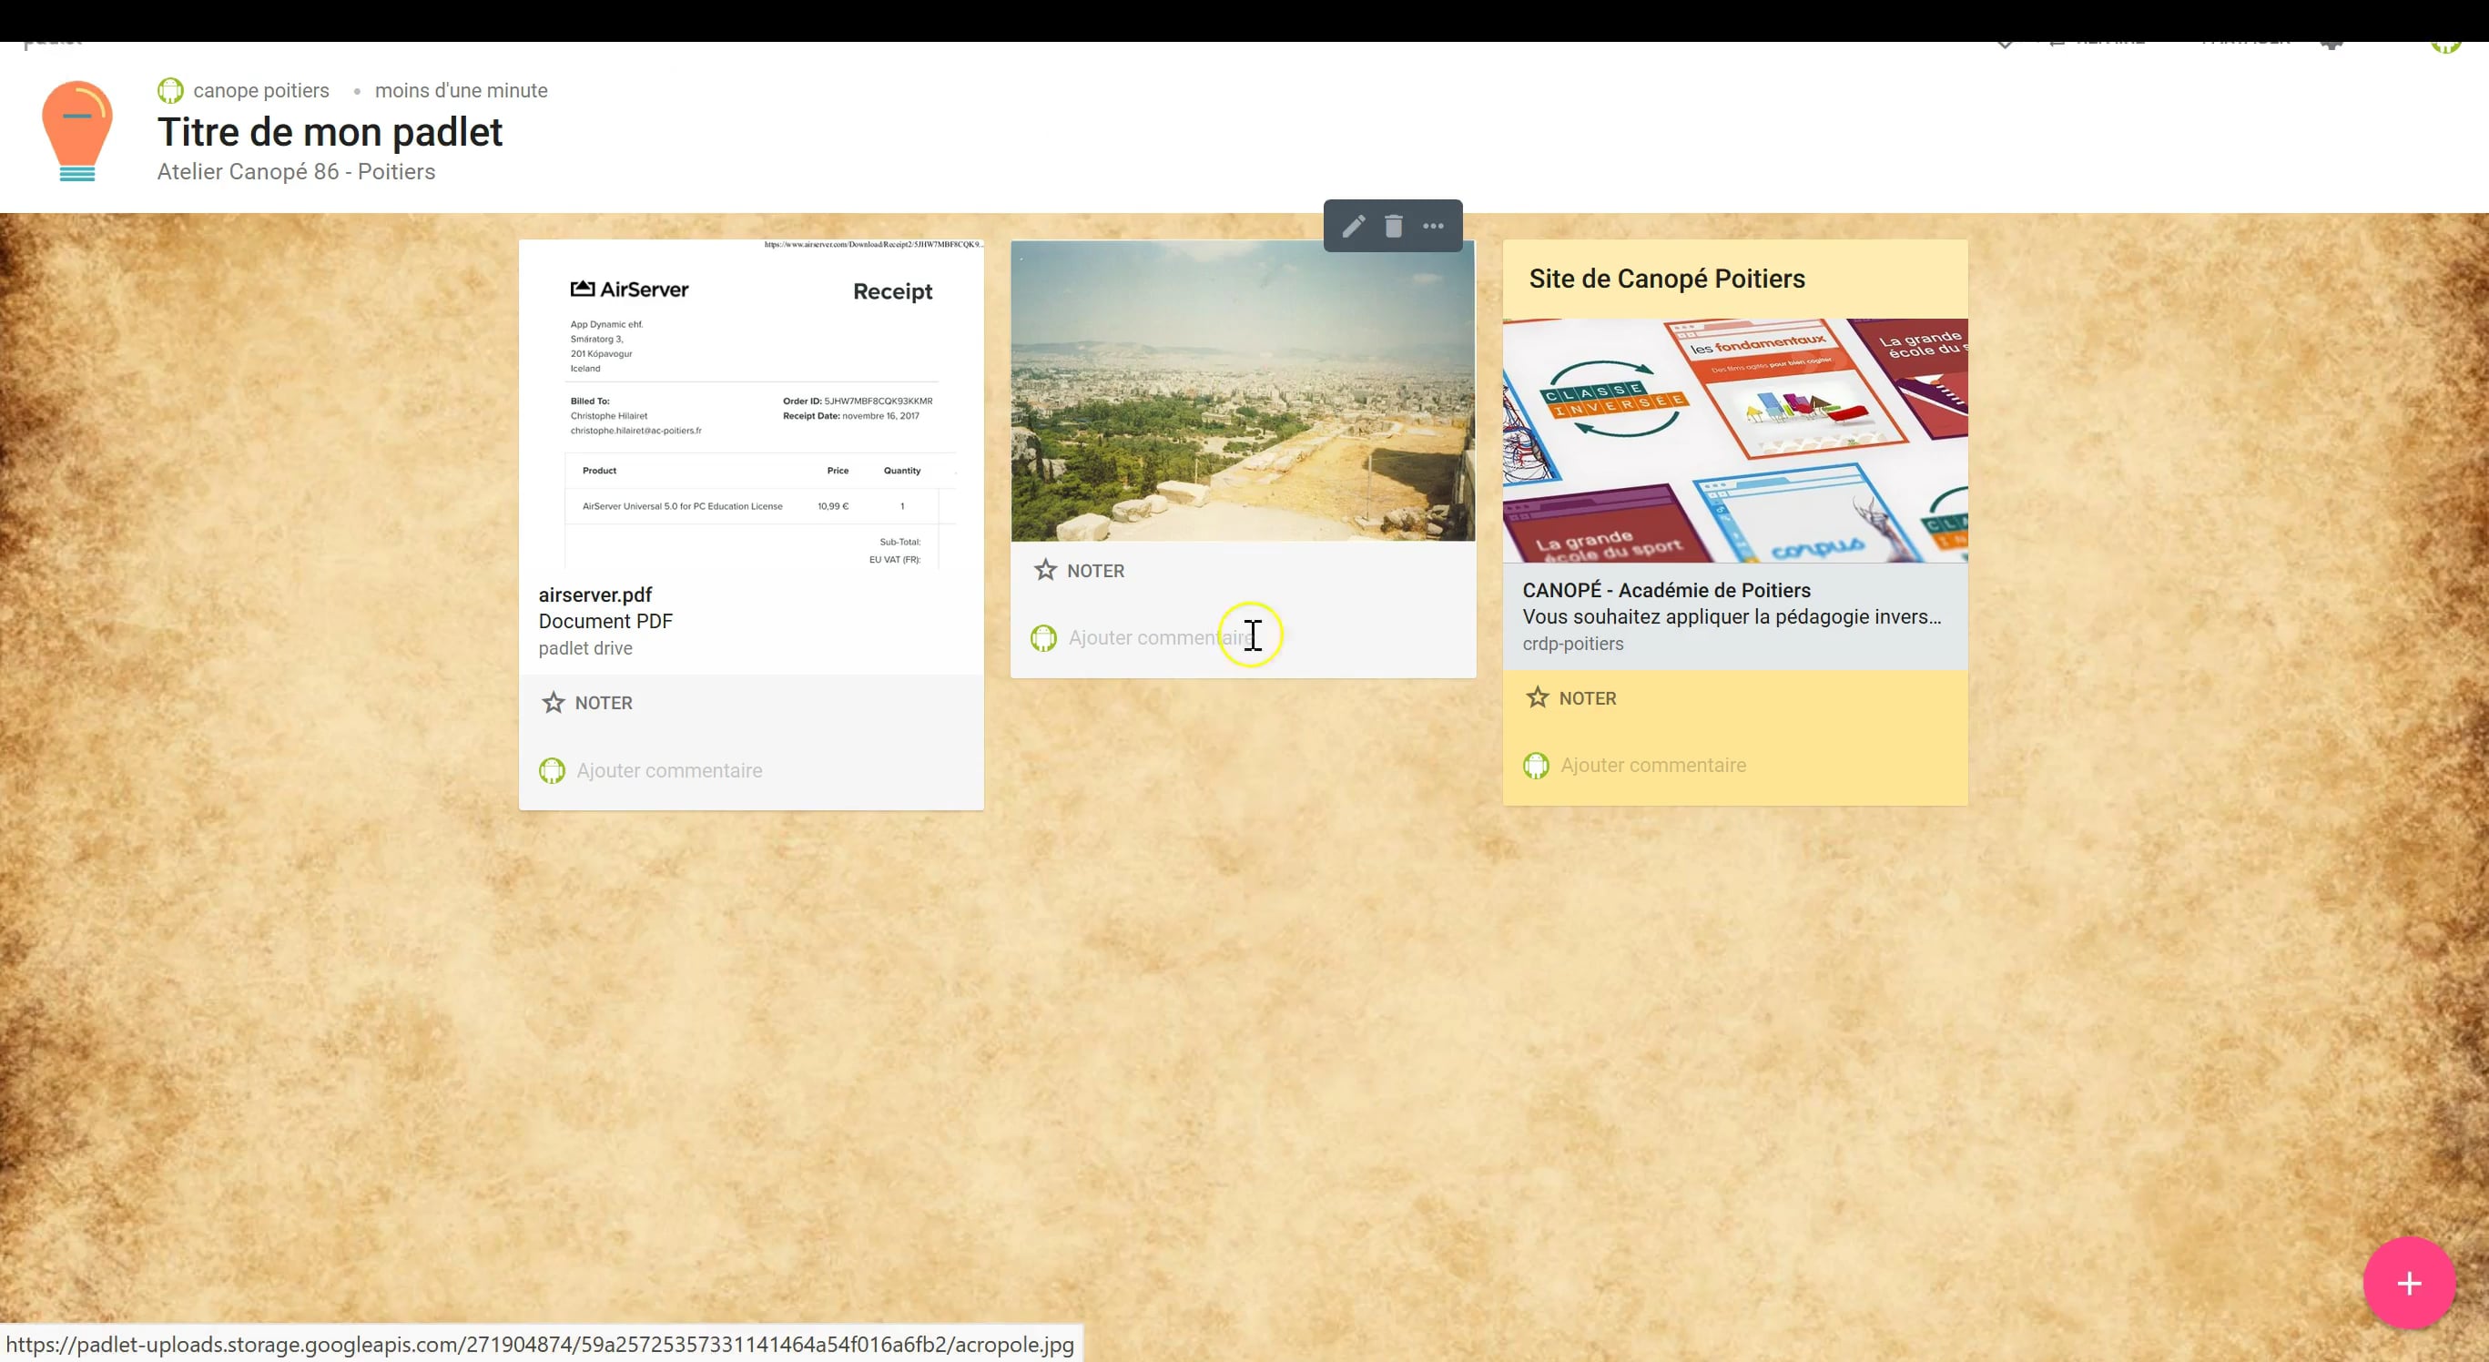Rate the Site de Canopé Poitiers post
2489x1362 pixels.
[x=1571, y=698]
